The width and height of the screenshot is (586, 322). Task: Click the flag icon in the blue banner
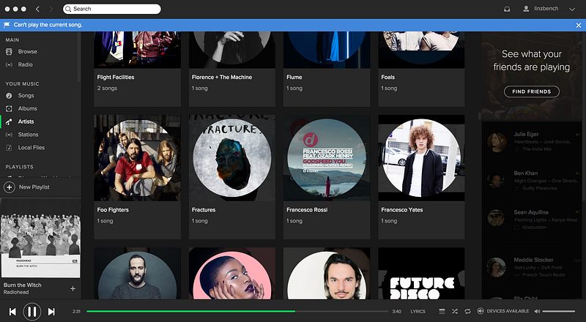click(7, 25)
